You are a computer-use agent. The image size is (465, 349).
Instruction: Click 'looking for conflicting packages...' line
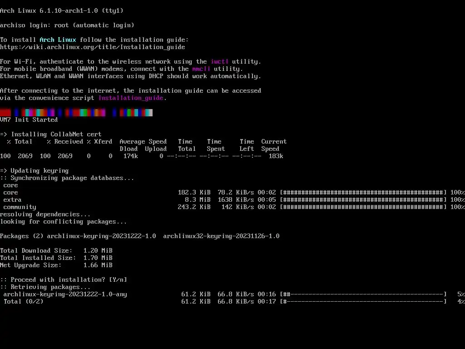[64, 222]
